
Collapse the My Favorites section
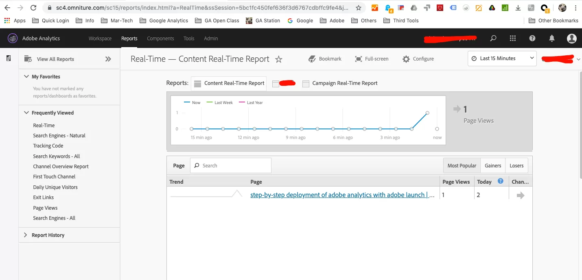[26, 76]
